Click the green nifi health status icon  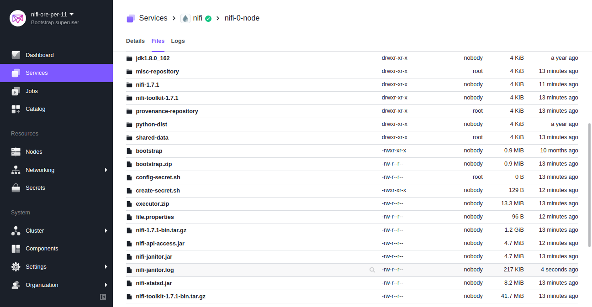(x=208, y=19)
